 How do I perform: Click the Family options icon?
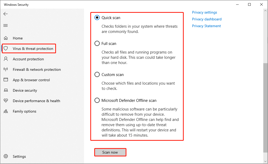click(x=6, y=111)
